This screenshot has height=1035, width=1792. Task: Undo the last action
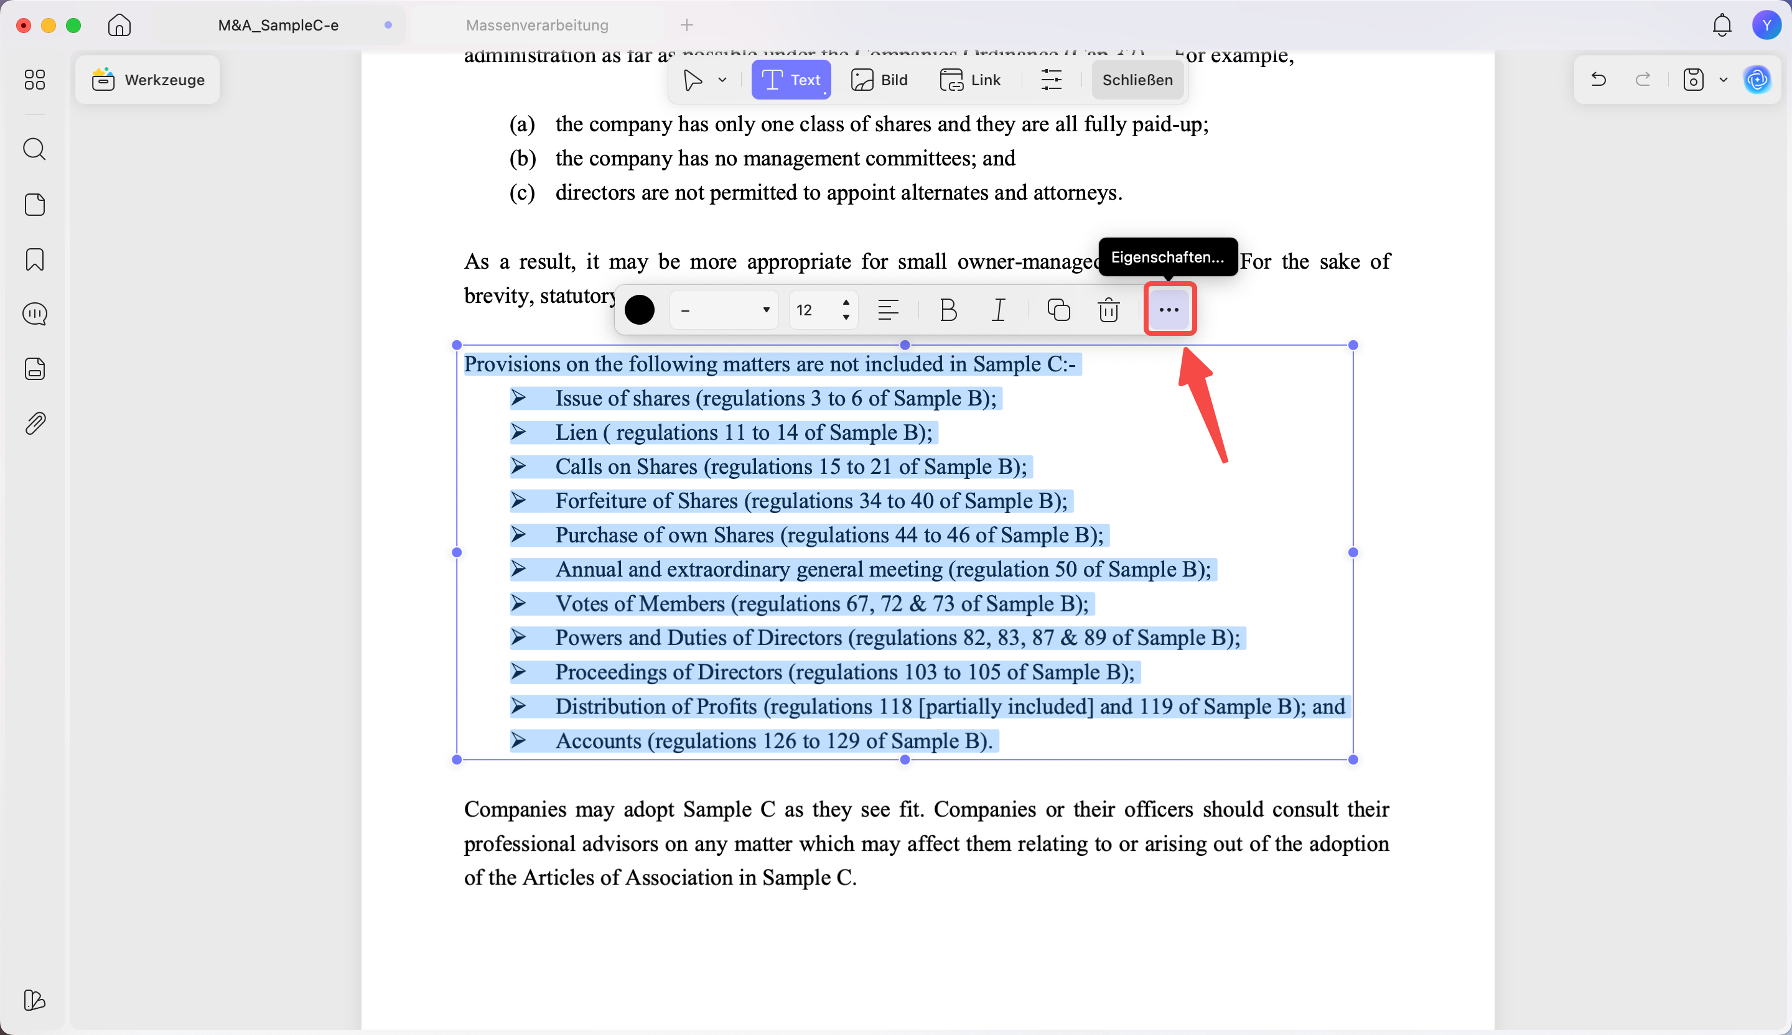coord(1598,80)
